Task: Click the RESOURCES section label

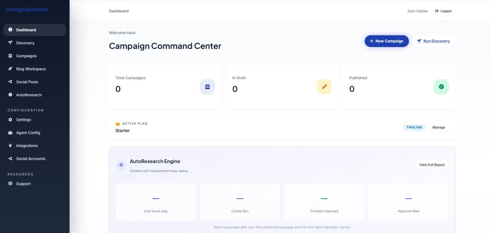Action: [x=20, y=174]
